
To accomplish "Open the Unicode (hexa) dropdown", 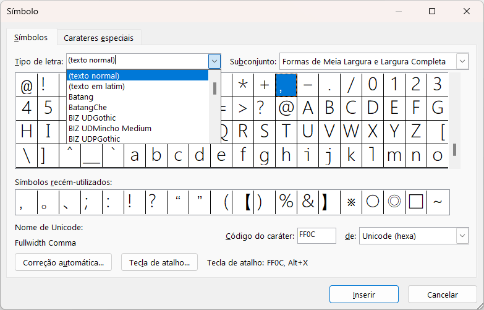I will click(x=462, y=236).
